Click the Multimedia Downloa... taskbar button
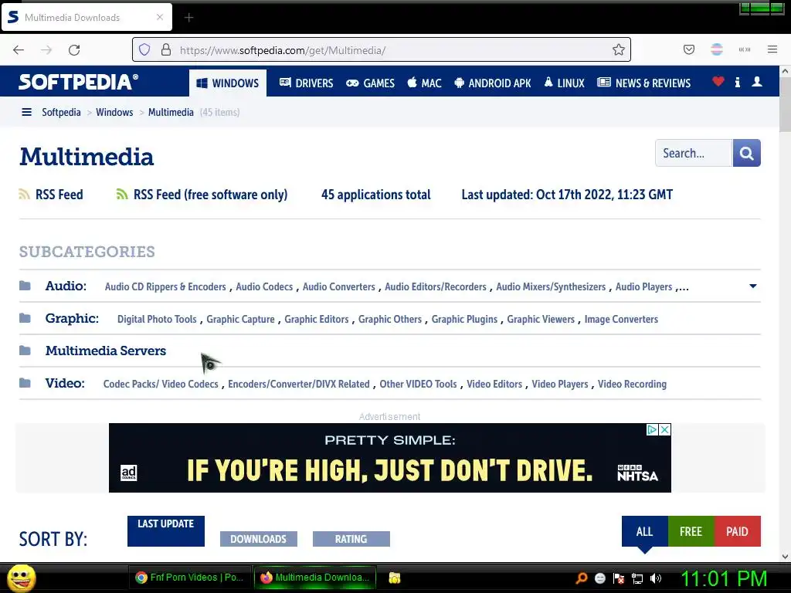 tap(315, 578)
